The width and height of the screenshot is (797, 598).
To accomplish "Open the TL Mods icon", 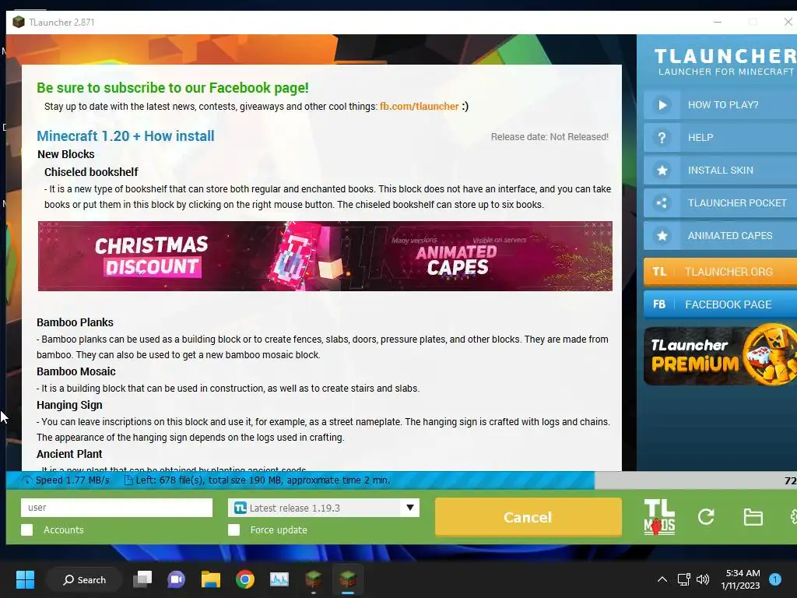I will coord(659,517).
